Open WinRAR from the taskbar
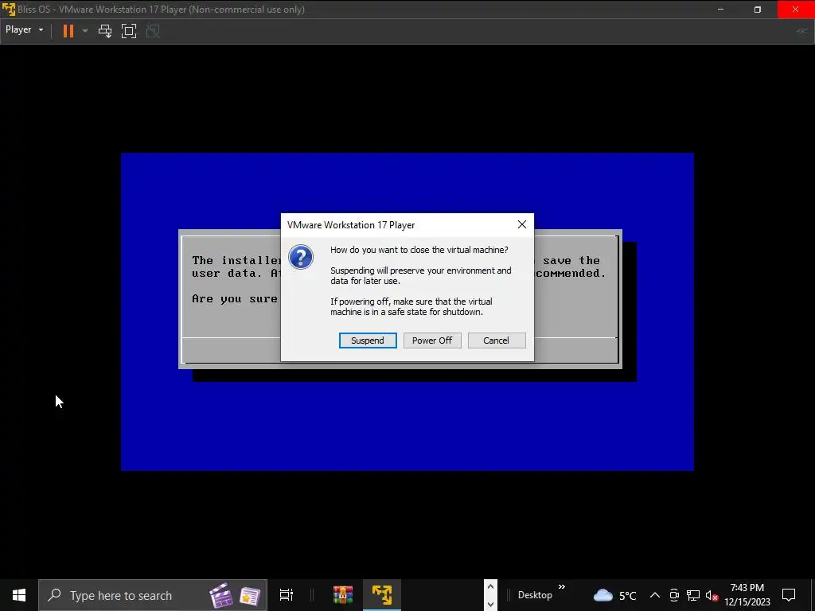Image resolution: width=815 pixels, height=611 pixels. point(343,595)
